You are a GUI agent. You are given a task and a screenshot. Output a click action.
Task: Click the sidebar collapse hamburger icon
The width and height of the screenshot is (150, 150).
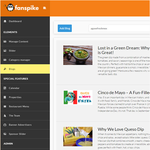click(x=45, y=8)
